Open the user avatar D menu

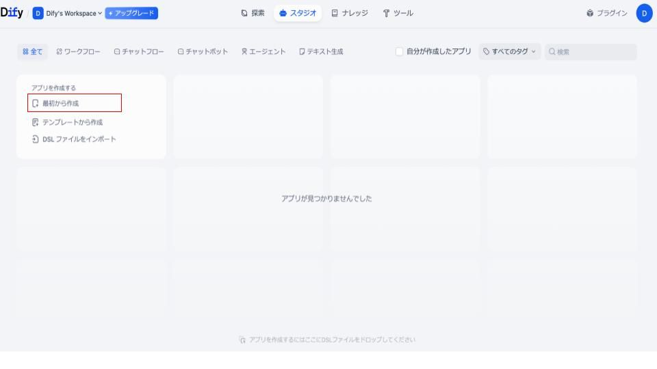pyautogui.click(x=643, y=13)
